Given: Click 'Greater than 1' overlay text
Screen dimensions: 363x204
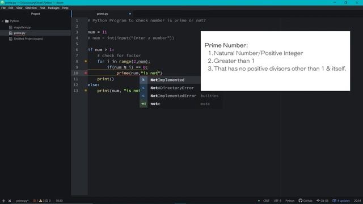Looking at the screenshot, I should (234, 61).
